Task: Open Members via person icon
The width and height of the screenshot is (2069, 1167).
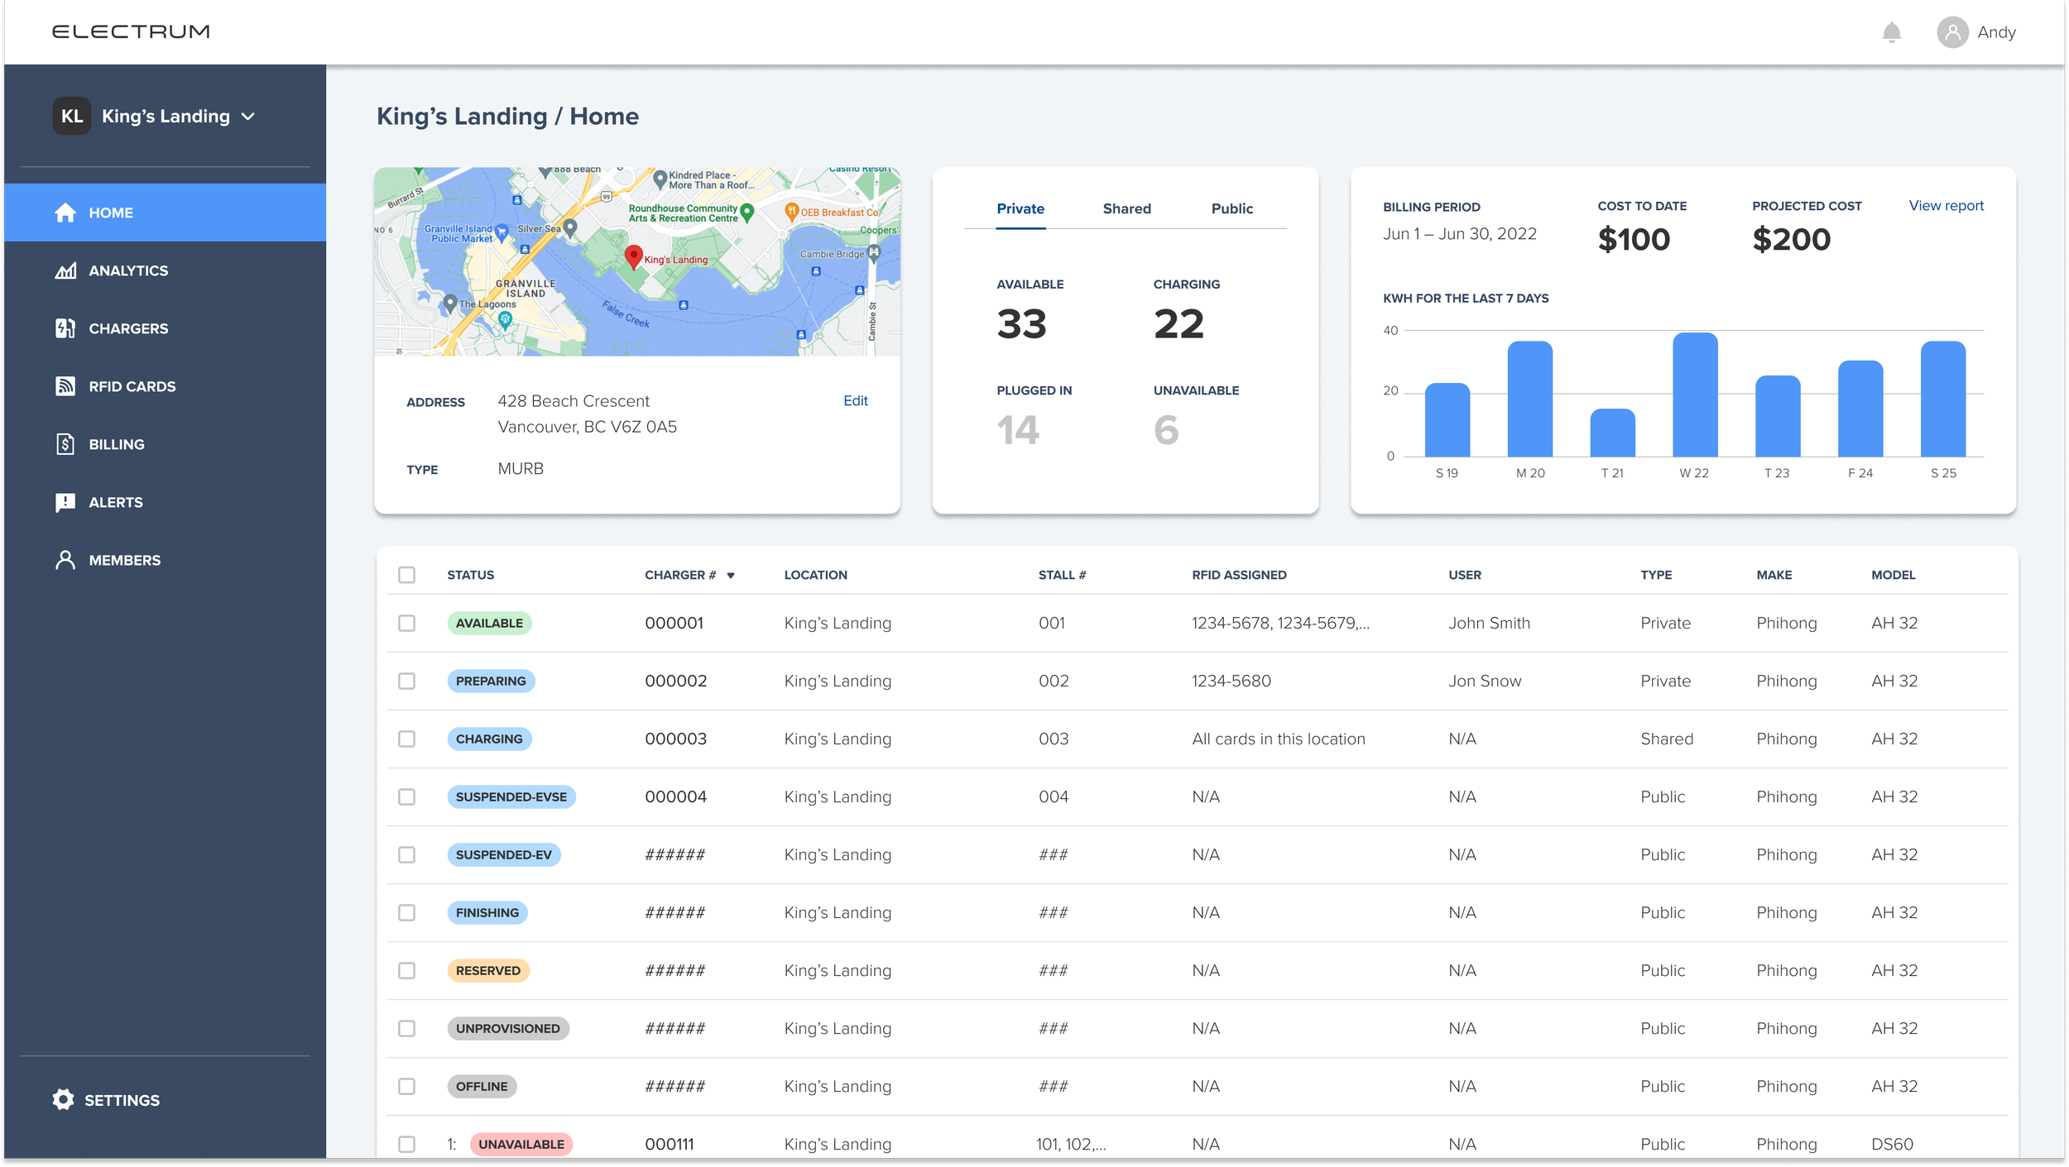Action: 65,560
